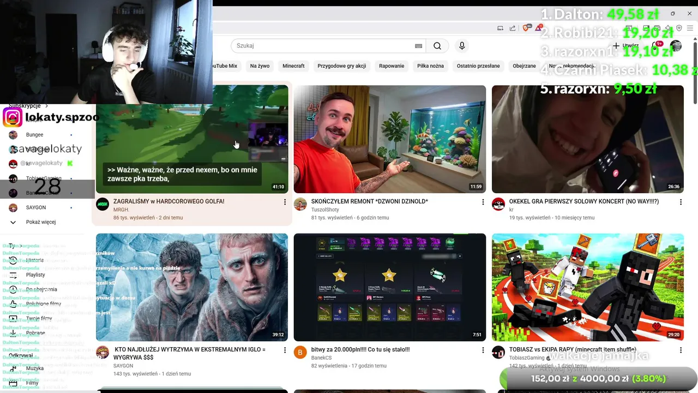The height and width of the screenshot is (393, 698).
Task: Open SAYGON subscription in sidebar
Action: click(36, 207)
